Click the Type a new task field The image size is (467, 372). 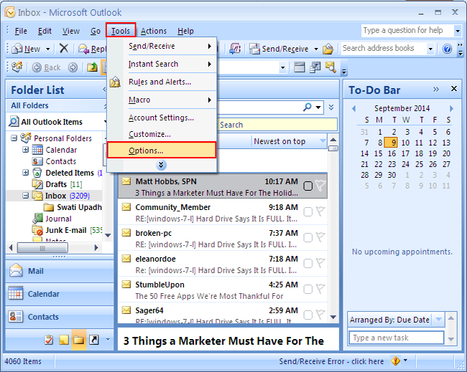(396, 338)
